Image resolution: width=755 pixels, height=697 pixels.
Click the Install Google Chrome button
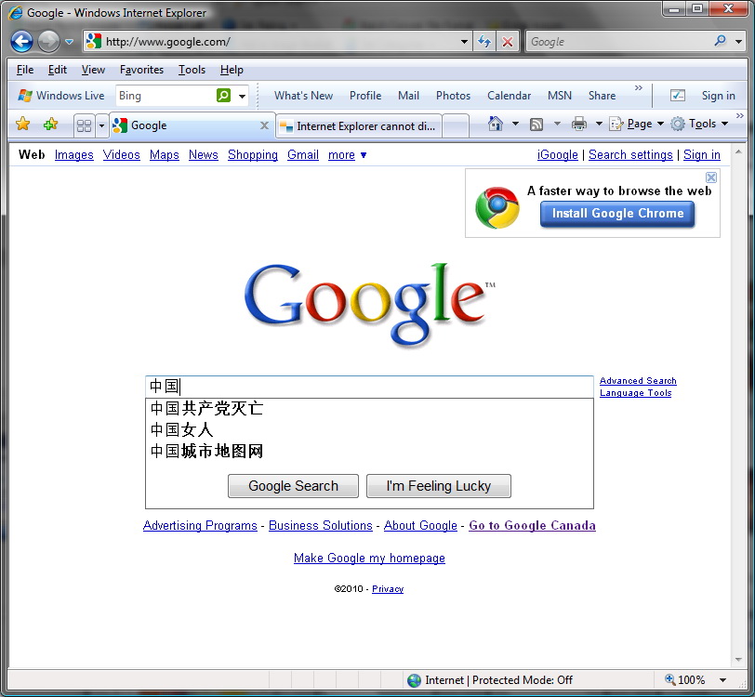[617, 214]
